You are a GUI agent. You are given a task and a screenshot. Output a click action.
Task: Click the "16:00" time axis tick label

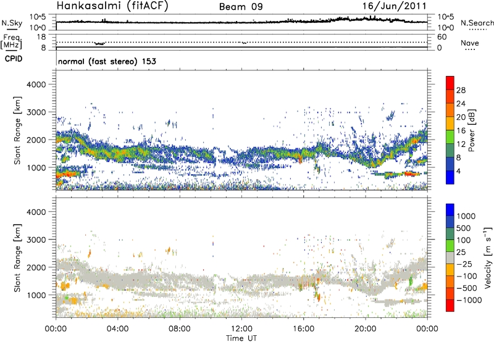coord(303,329)
